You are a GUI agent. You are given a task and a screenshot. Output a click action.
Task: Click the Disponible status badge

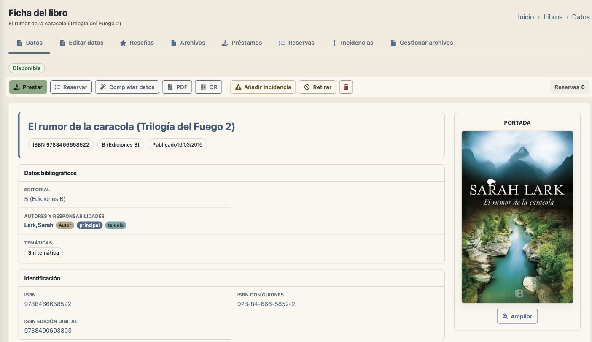27,68
